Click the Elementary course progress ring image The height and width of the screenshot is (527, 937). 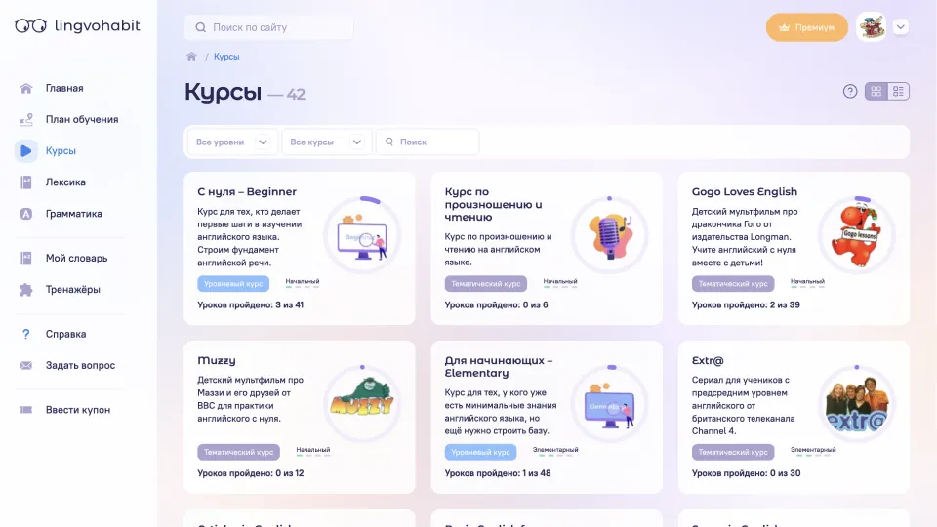pyautogui.click(x=609, y=404)
